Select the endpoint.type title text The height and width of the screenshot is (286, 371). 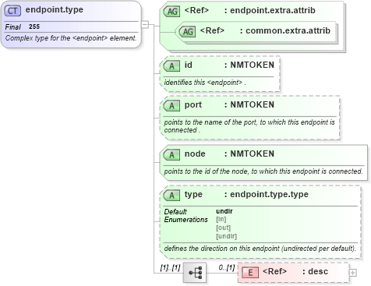55,9
